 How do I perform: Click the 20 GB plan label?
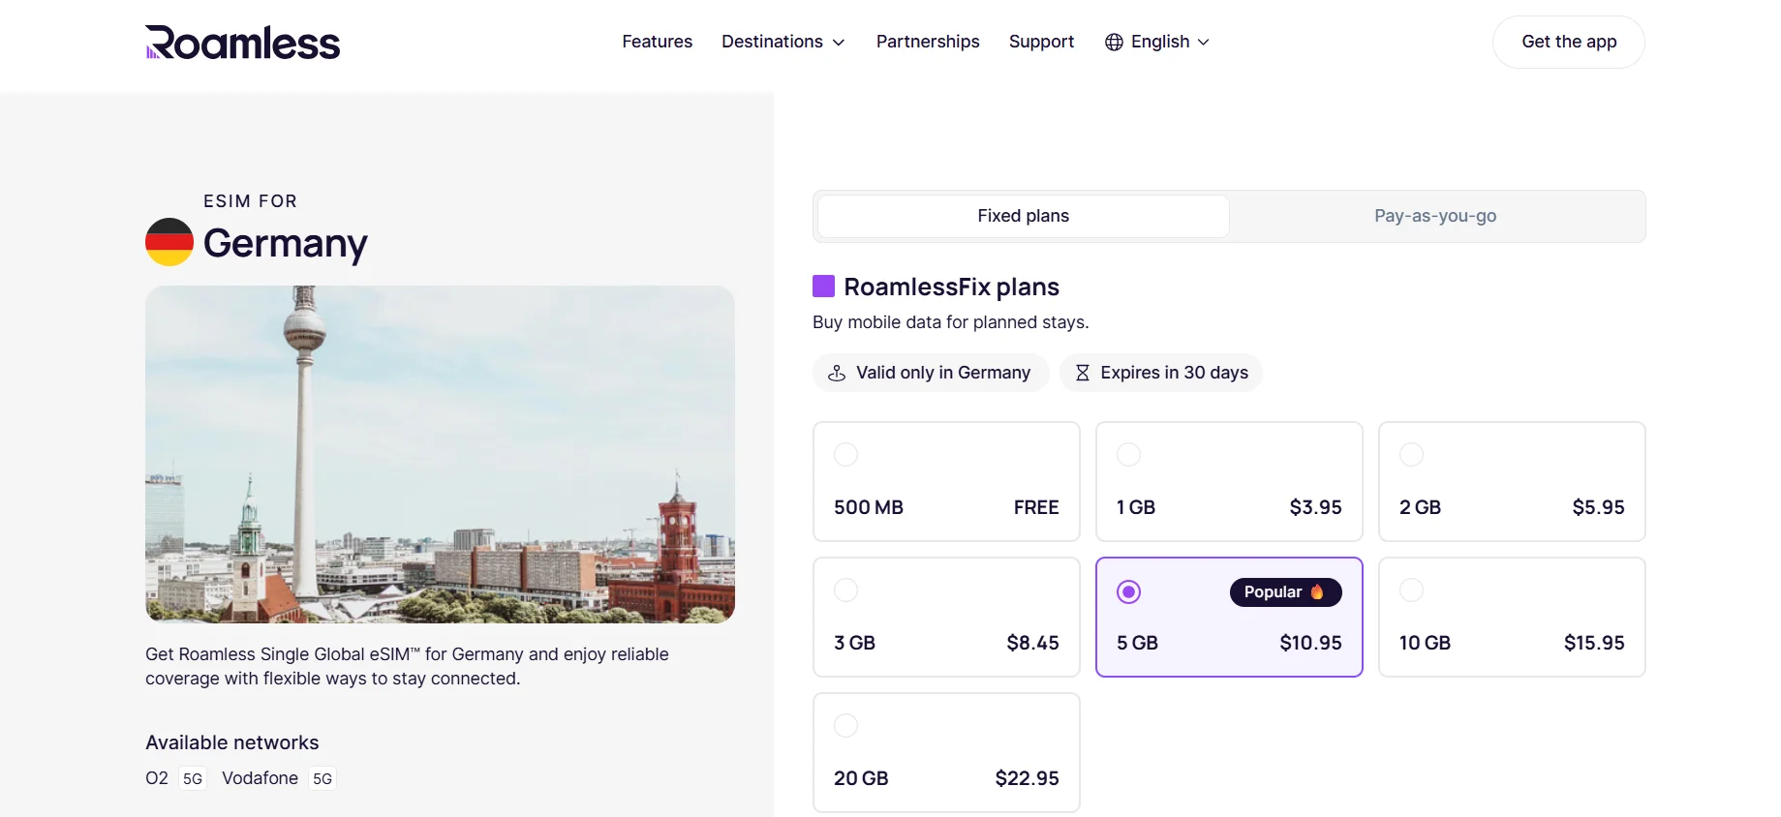[x=861, y=778]
